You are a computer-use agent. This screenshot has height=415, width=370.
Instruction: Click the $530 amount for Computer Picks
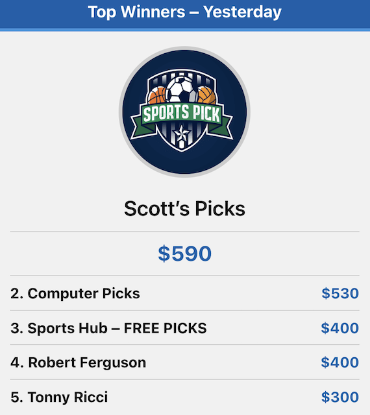point(340,293)
